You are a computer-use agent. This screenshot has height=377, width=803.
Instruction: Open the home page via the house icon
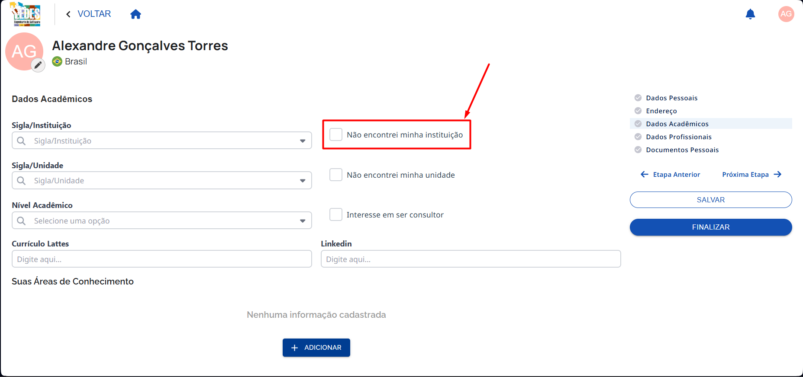coord(135,14)
